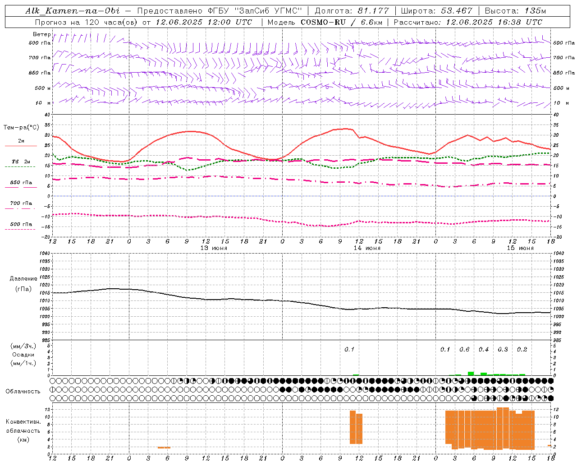Click the 0.3 precipitation value
Viewport: 577px width, 462px height.
(503, 350)
